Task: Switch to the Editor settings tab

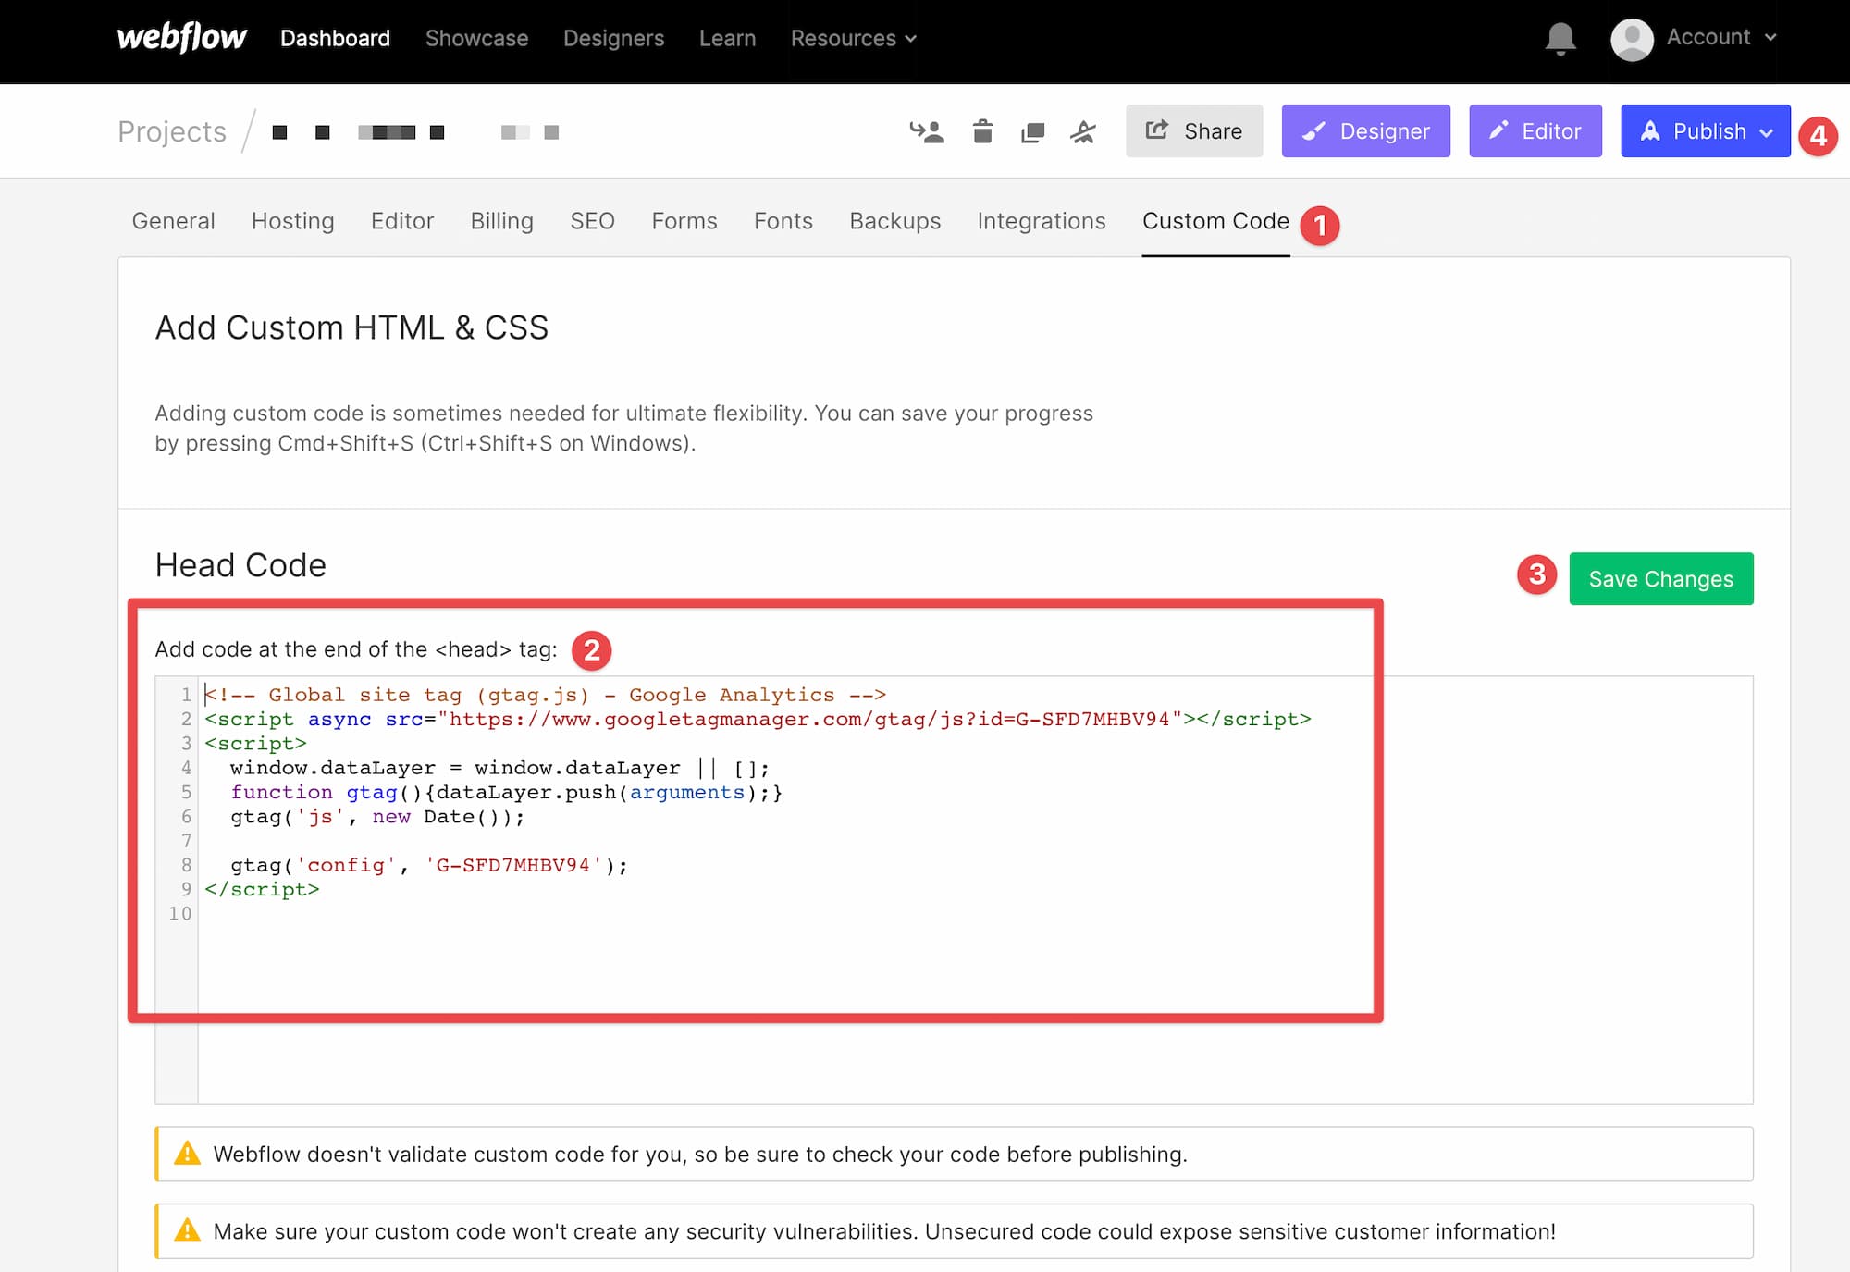Action: 401,221
